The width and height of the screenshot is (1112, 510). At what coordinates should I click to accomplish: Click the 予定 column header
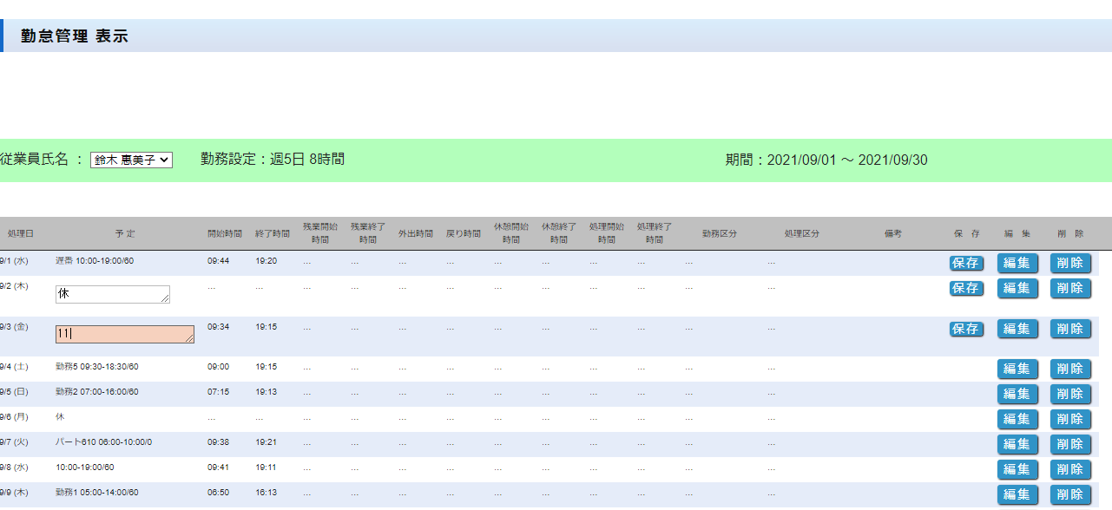coord(124,234)
